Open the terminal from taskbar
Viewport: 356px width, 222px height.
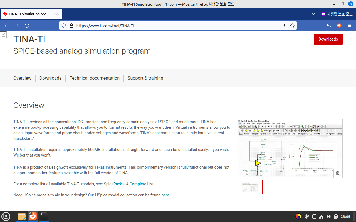click(44, 216)
